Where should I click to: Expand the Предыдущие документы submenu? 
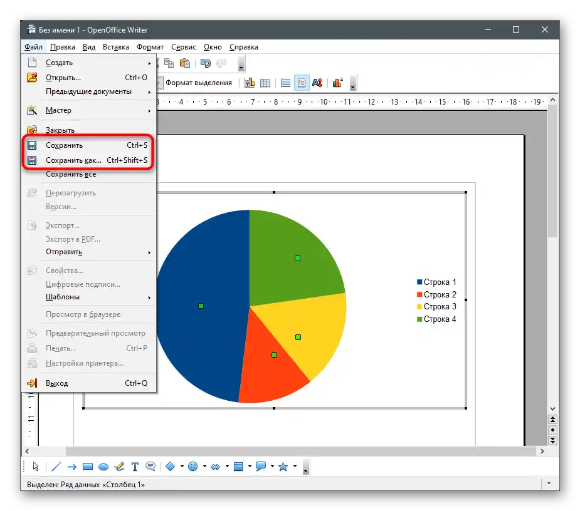pyautogui.click(x=149, y=91)
